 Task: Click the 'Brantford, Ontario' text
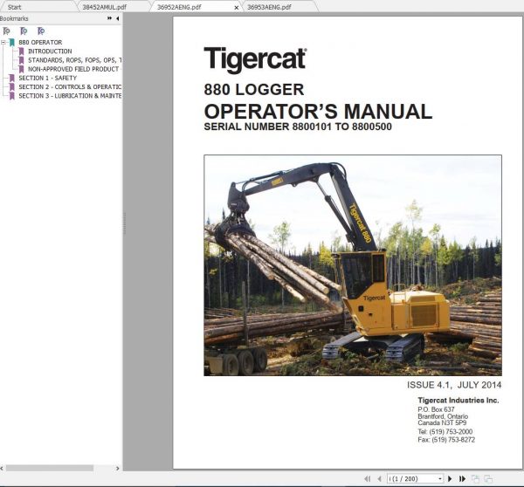click(443, 416)
